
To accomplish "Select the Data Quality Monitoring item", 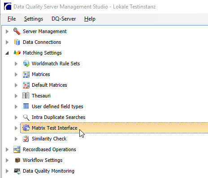I will point(48,171).
